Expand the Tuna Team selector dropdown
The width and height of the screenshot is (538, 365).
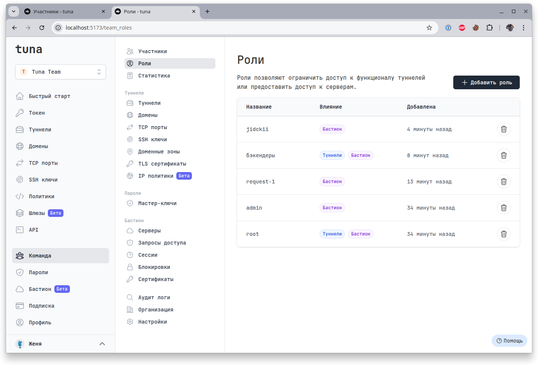60,72
